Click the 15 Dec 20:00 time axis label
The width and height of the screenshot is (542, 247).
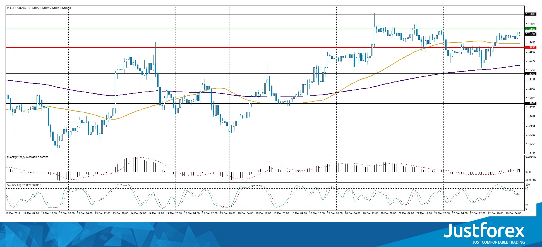coord(228,213)
